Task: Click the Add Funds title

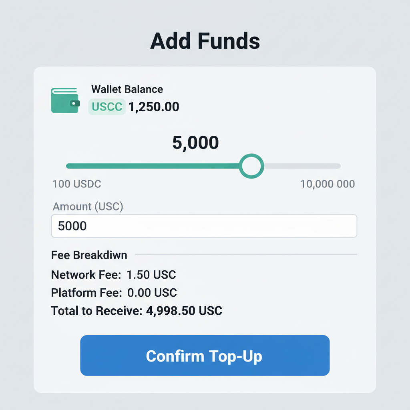Action: coord(205,40)
